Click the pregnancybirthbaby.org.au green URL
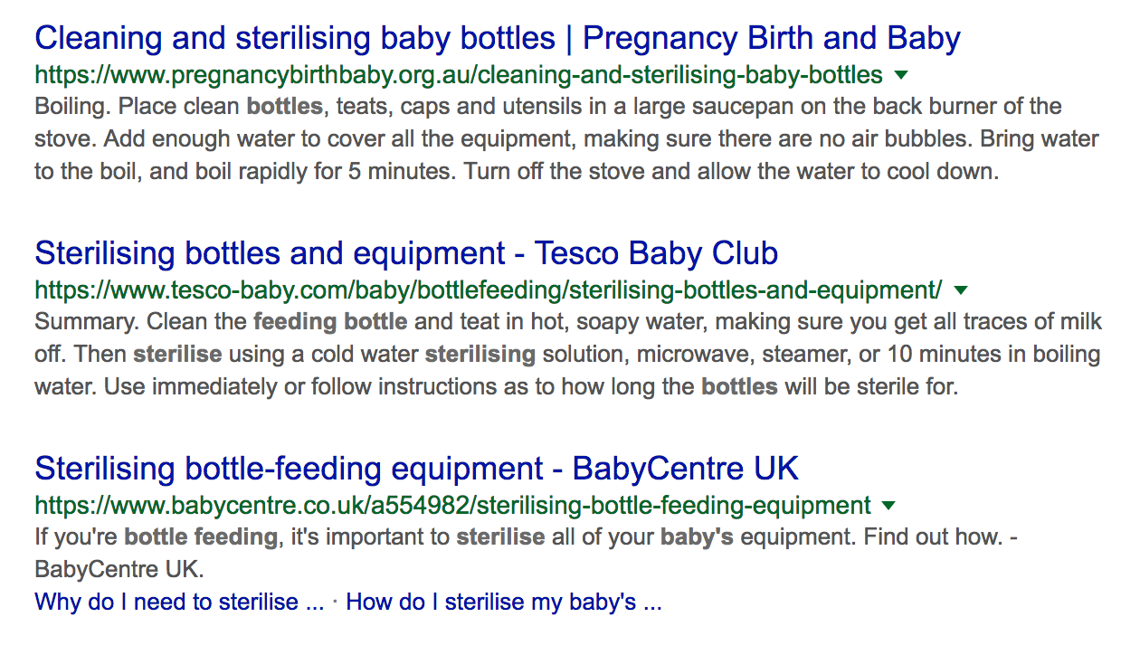1140x655 pixels. pyautogui.click(x=458, y=74)
